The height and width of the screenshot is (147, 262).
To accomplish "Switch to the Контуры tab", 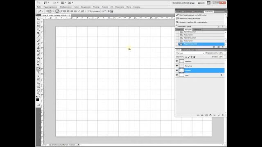I will click(x=193, y=50).
